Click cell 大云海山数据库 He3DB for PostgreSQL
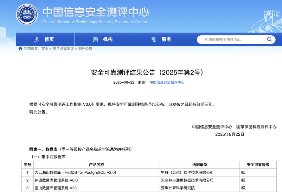 tap(97, 172)
